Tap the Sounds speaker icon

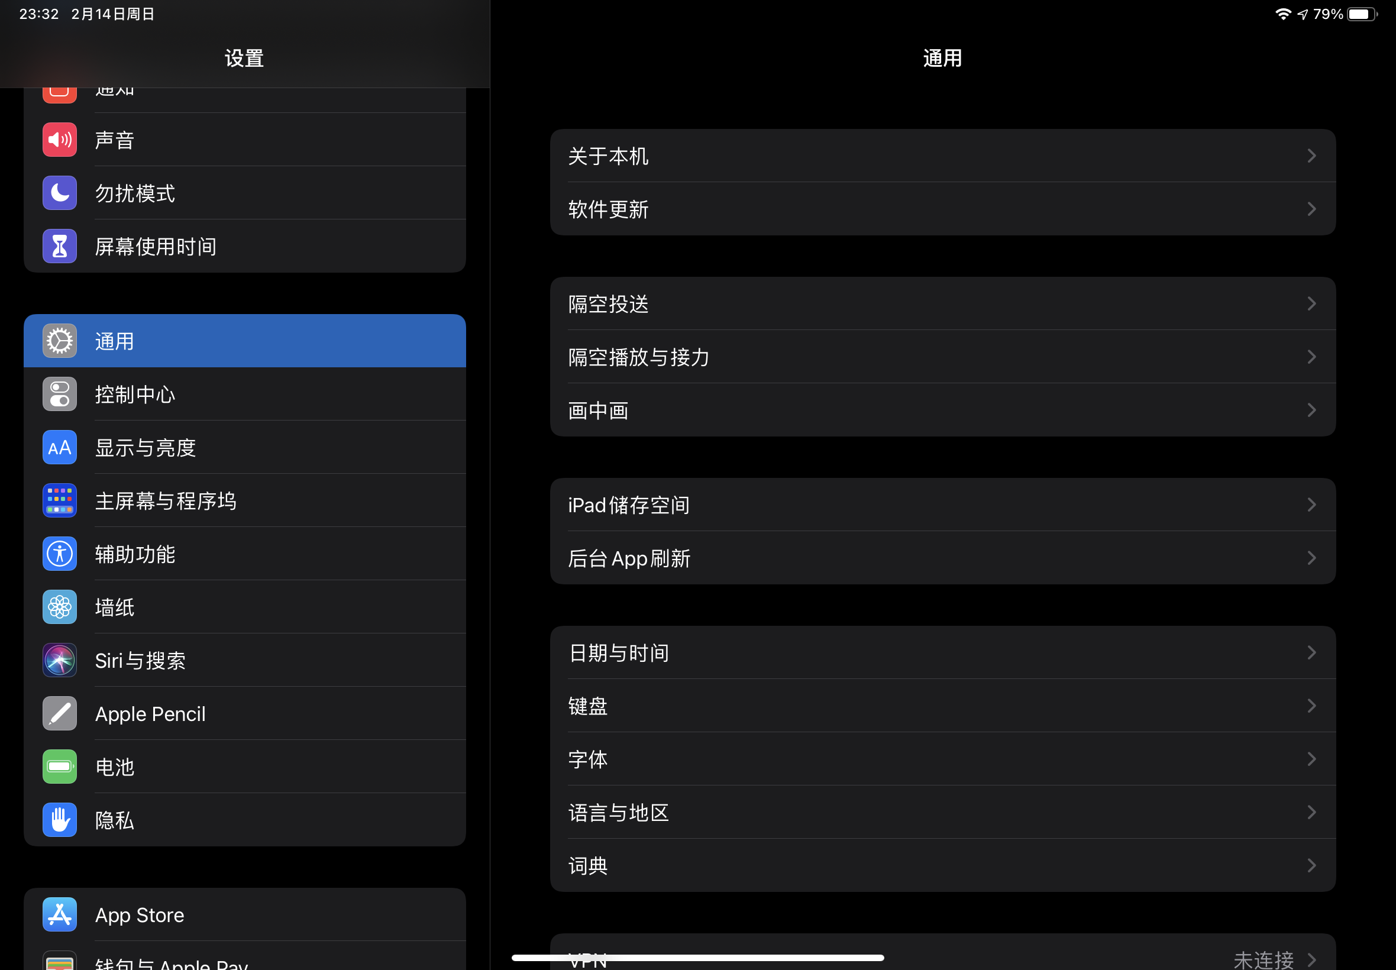60,140
